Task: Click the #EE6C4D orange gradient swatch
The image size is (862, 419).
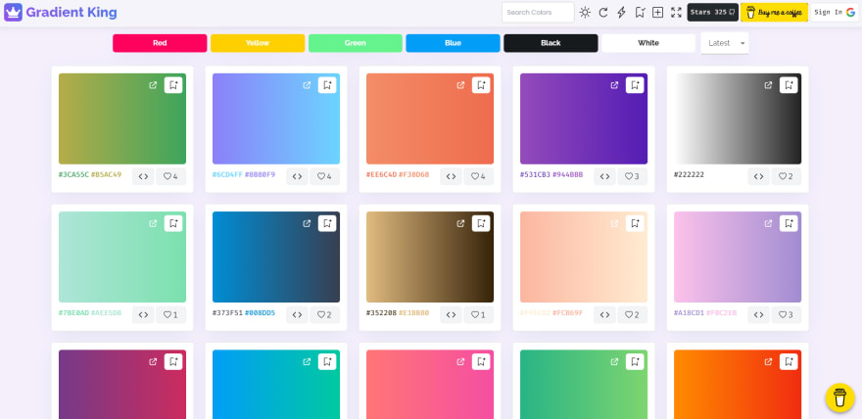Action: pyautogui.click(x=430, y=118)
